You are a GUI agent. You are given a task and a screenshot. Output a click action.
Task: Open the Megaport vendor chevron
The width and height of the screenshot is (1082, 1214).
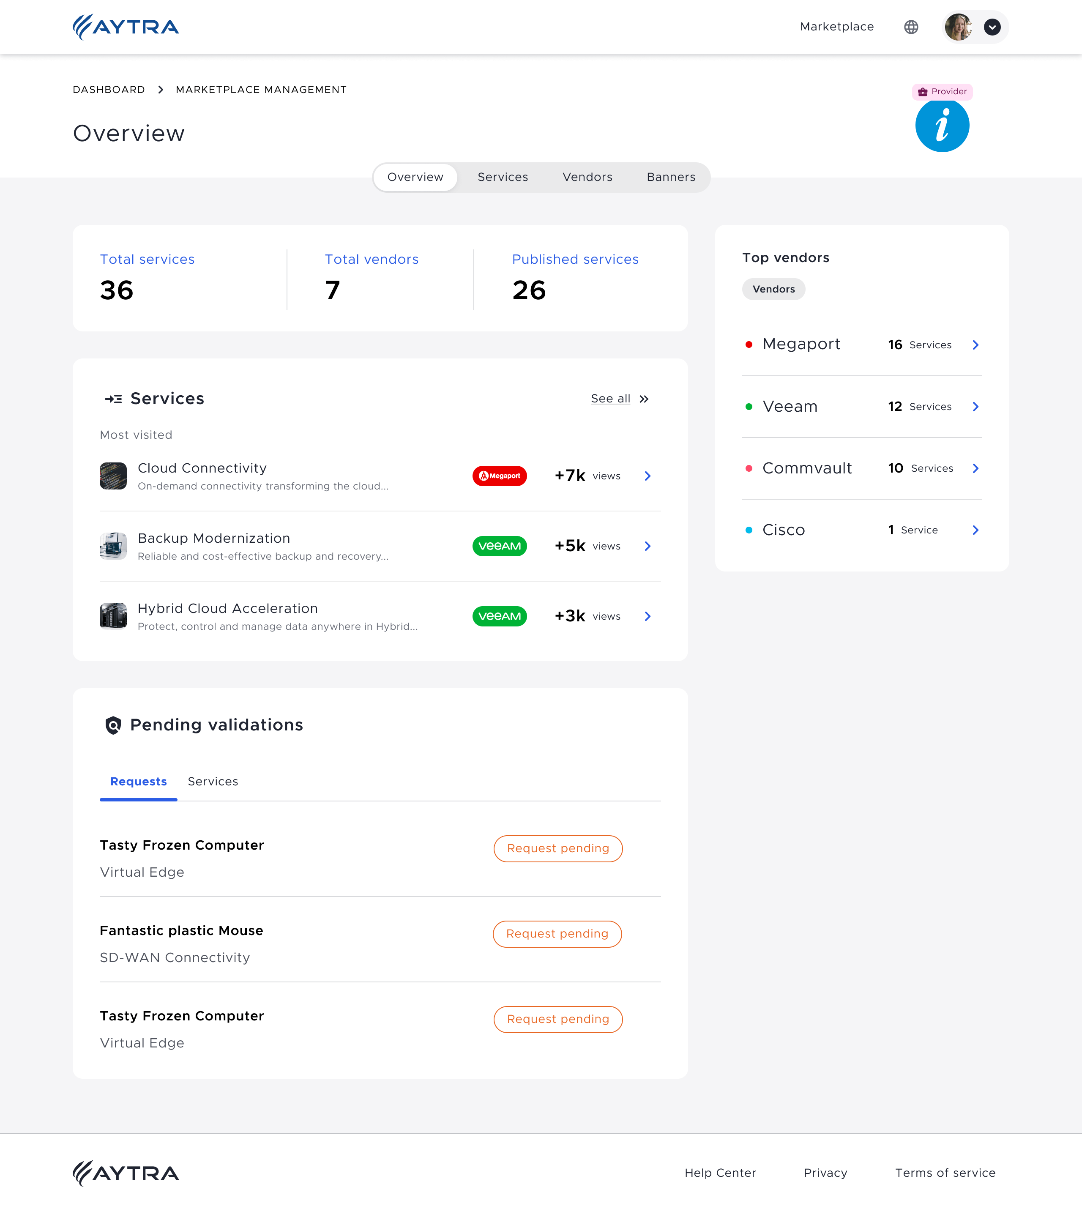point(975,345)
